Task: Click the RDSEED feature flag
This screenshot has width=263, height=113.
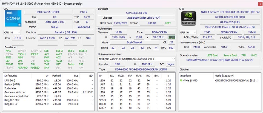Action: click(x=35, y=67)
